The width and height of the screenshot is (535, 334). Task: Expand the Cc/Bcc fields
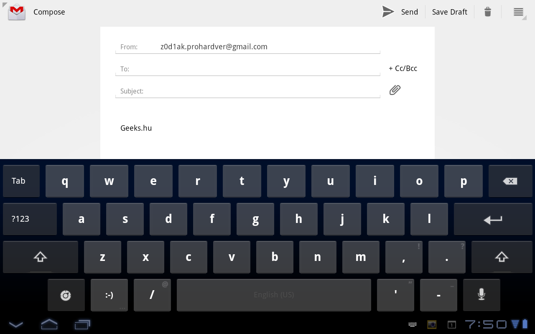pos(403,68)
